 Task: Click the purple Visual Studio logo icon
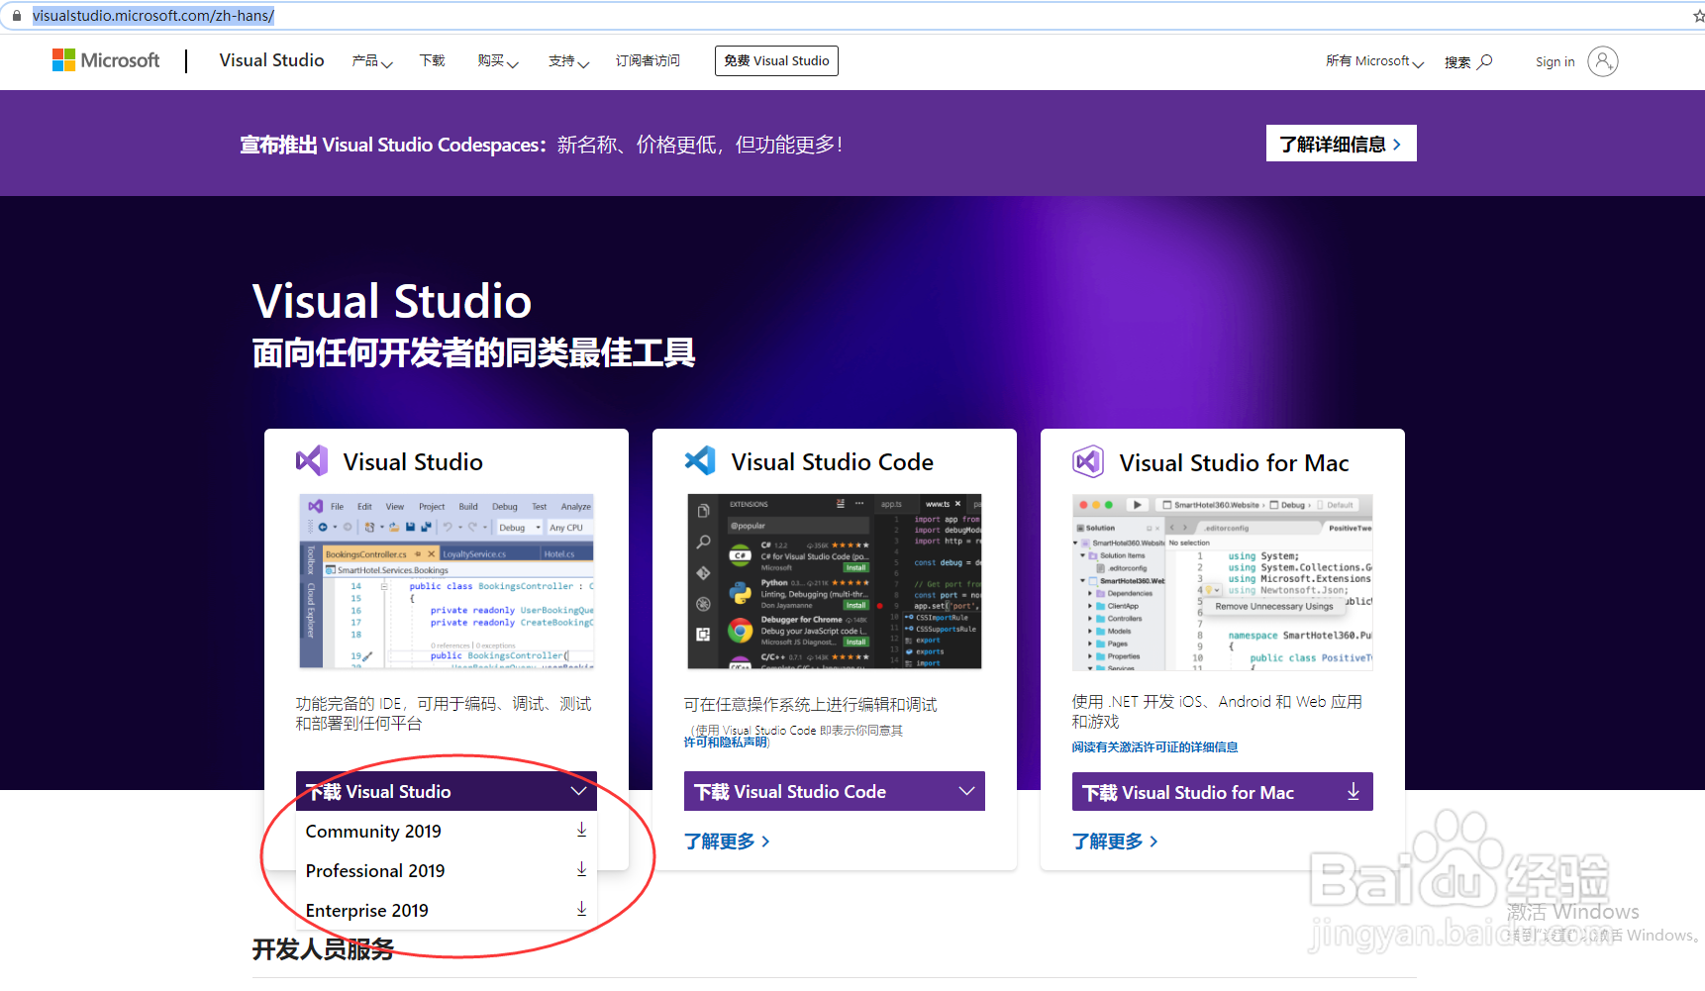312,461
